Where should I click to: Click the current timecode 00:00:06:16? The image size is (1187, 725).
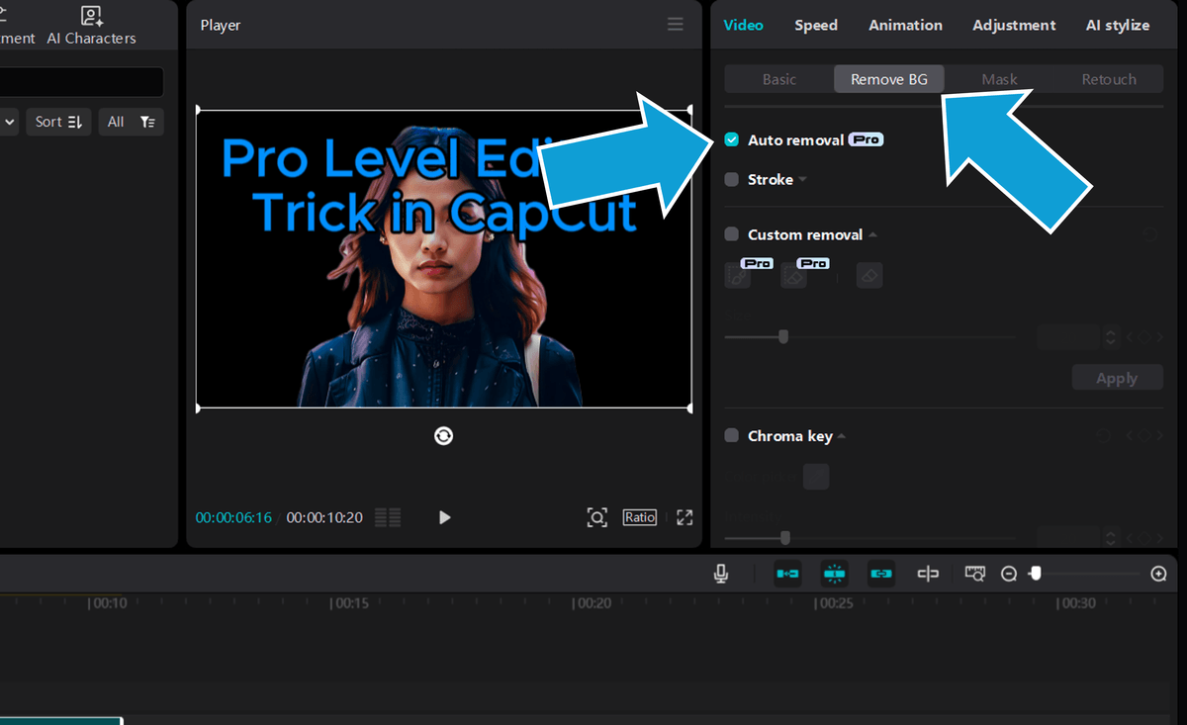click(x=233, y=517)
